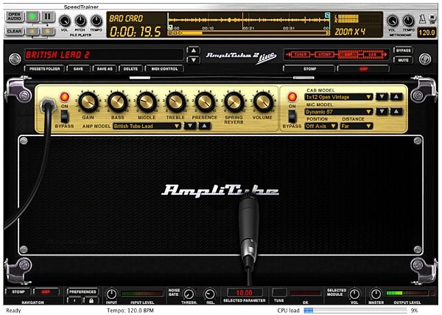Click the waveform zoom-in plus icon

coord(175,33)
